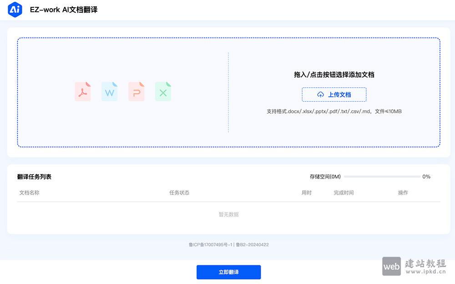This screenshot has height=284, width=455.
Task: Click the 上传文档 upload button
Action: [334, 95]
